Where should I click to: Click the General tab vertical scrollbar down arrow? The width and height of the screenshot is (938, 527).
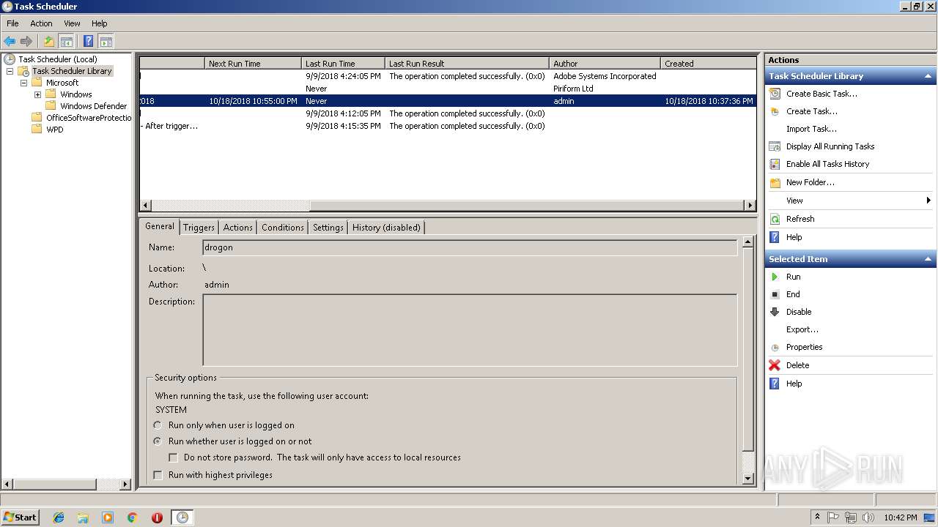[747, 479]
